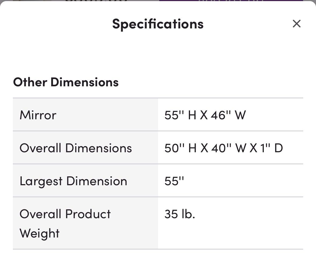
Task: Close the Specifications dialog with the X
Action: 296,24
